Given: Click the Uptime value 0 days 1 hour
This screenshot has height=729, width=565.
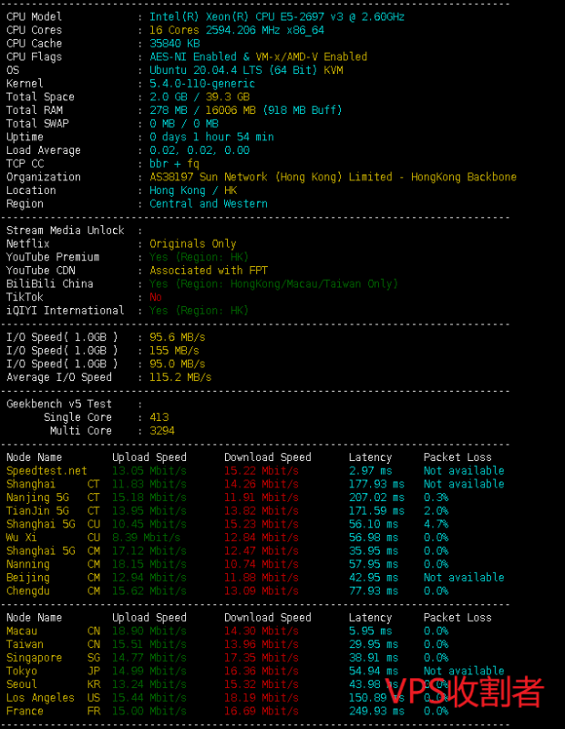Looking at the screenshot, I should click(x=211, y=137).
